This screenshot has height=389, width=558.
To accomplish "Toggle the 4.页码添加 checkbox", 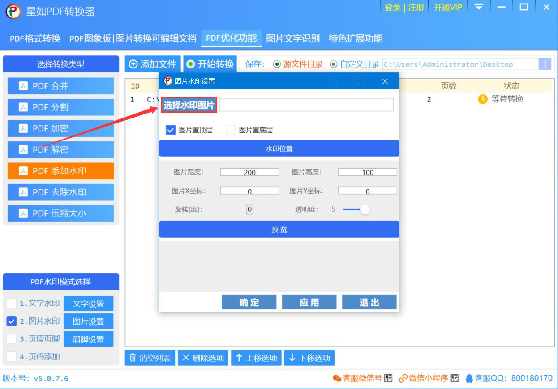I will [12, 357].
